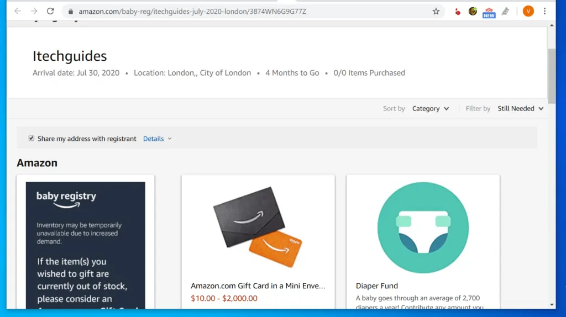The height and width of the screenshot is (317, 566).
Task: Click the Diaper Fund diaper icon image
Action: click(x=423, y=228)
